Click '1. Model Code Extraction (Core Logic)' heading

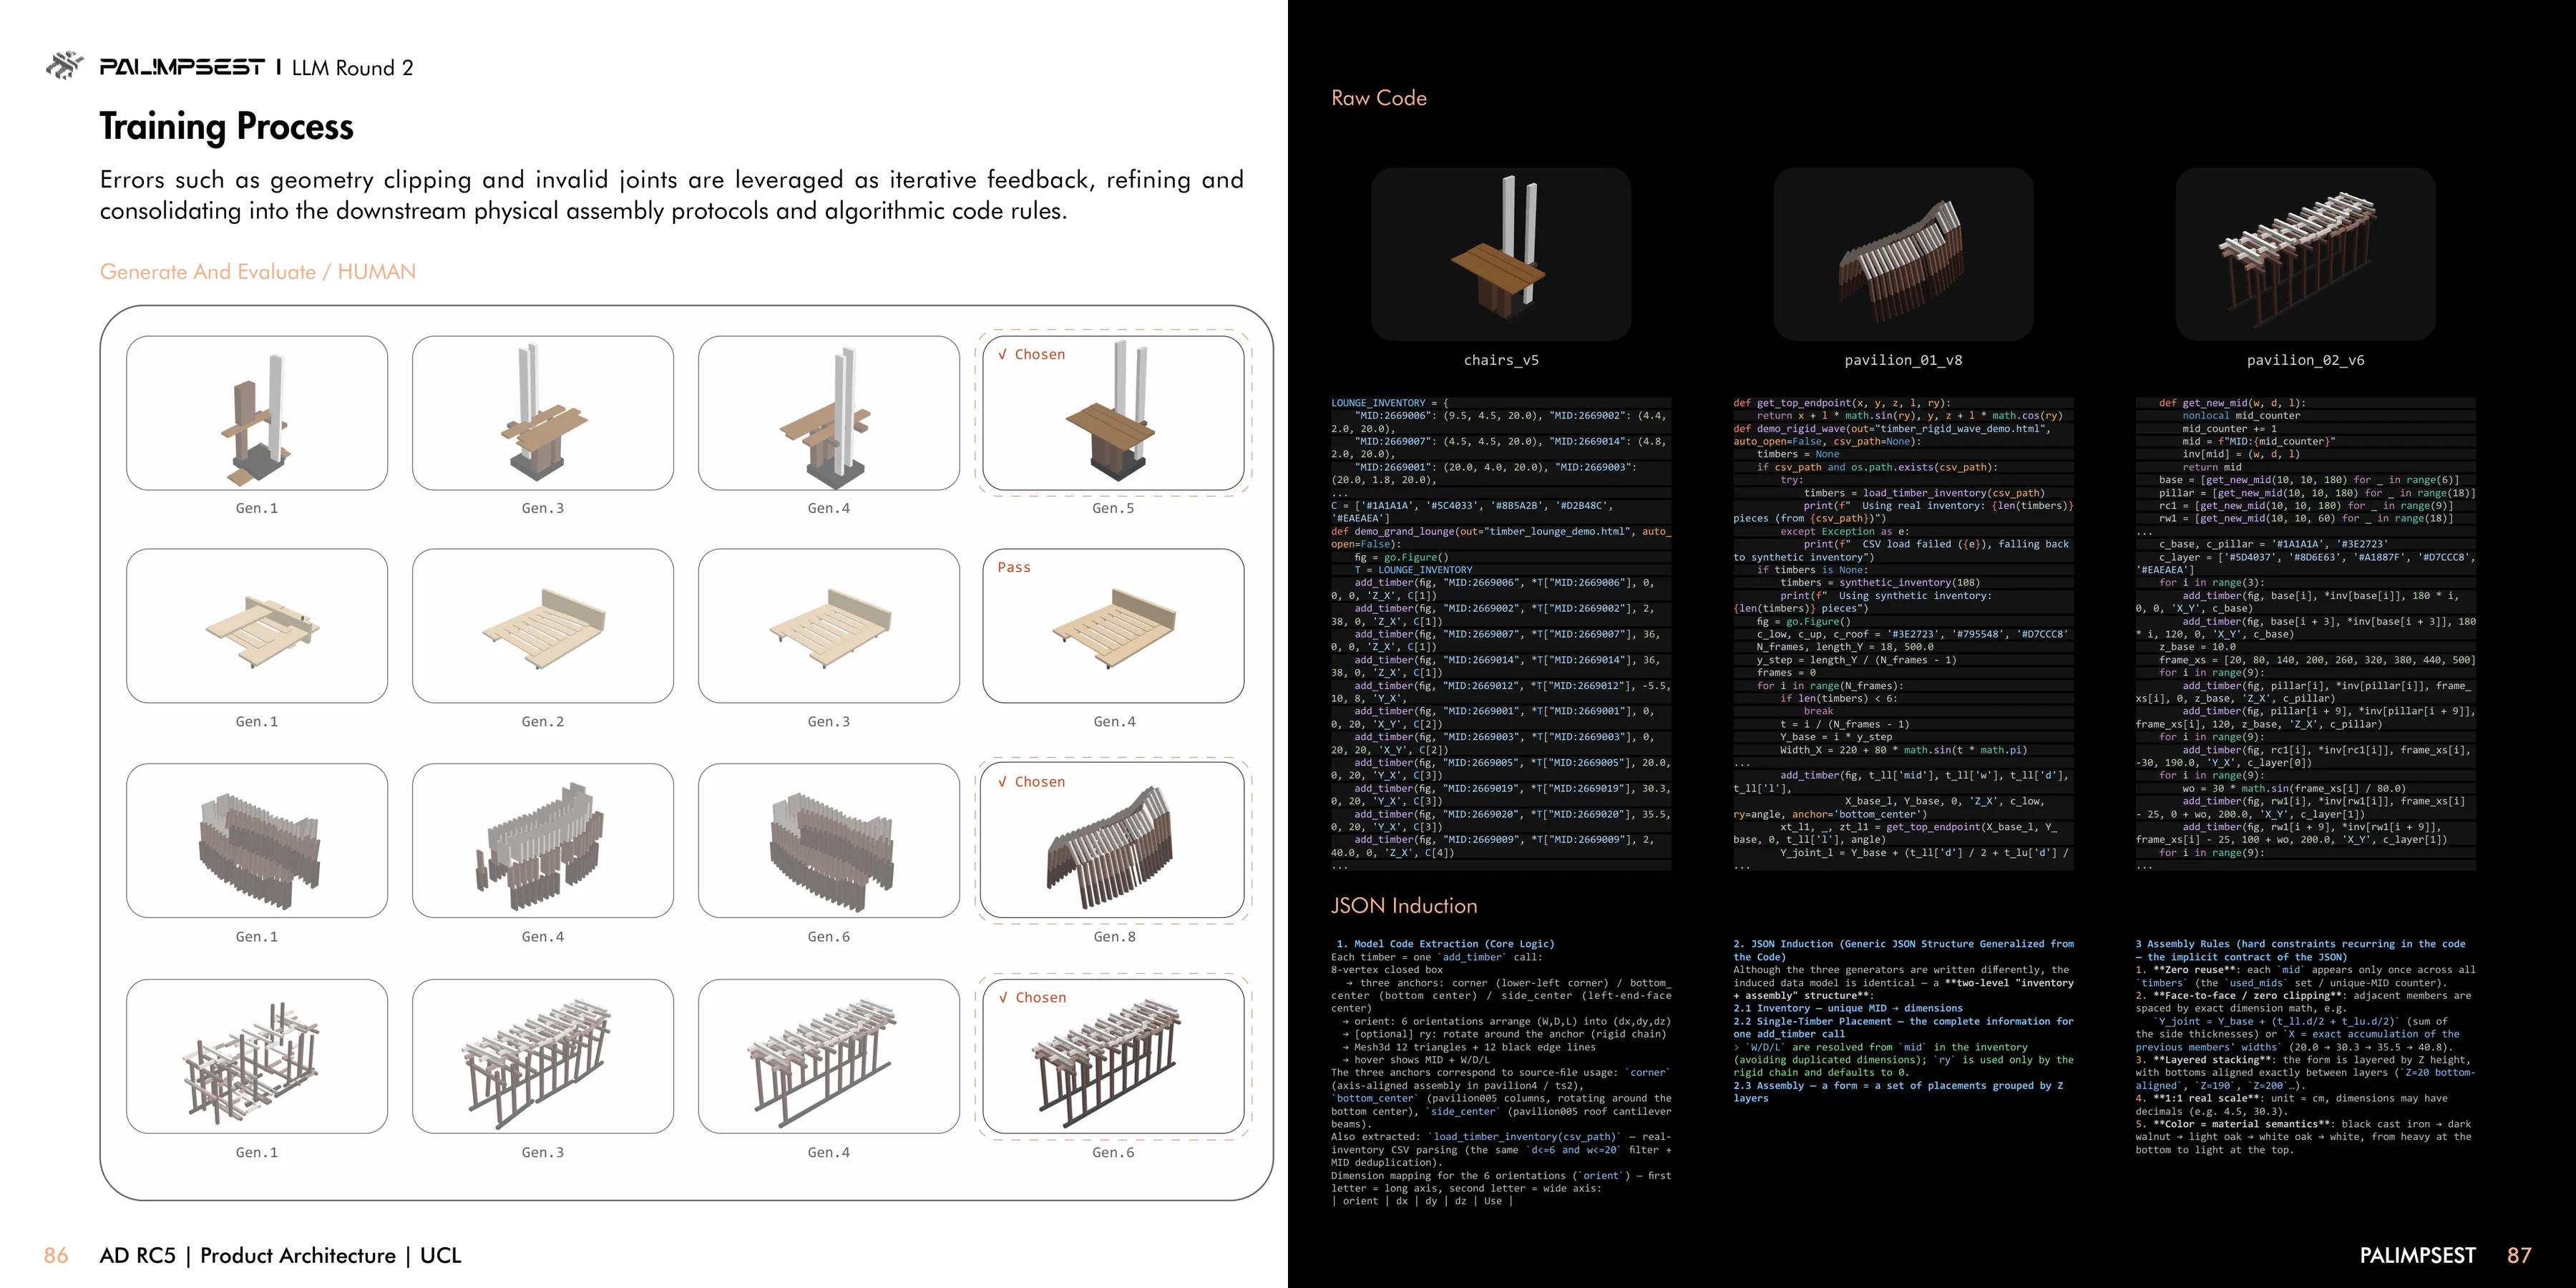[x=1445, y=944]
